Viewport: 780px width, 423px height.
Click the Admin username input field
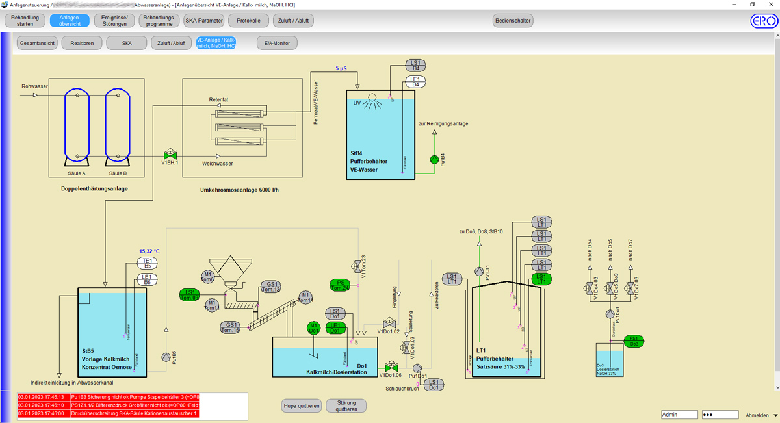[x=679, y=415]
